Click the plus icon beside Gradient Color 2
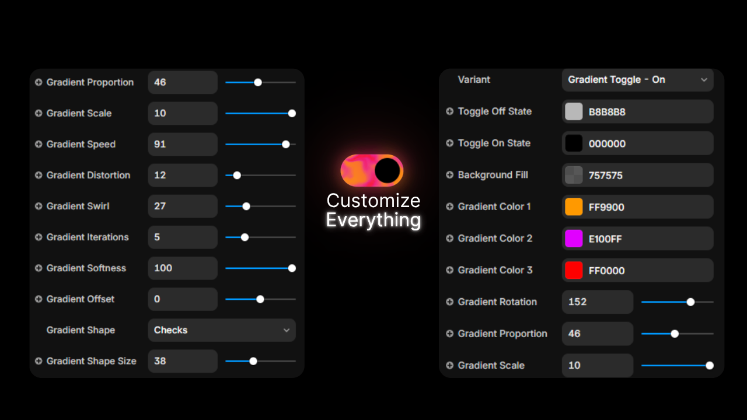This screenshot has height=420, width=747. pos(449,239)
